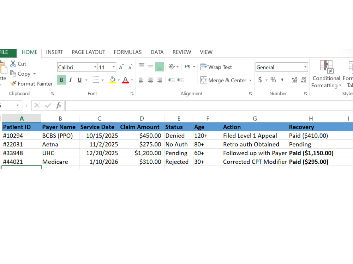Screen dimensions: 353x264
Task: Click inside the formula bar
Action: coord(209,105)
